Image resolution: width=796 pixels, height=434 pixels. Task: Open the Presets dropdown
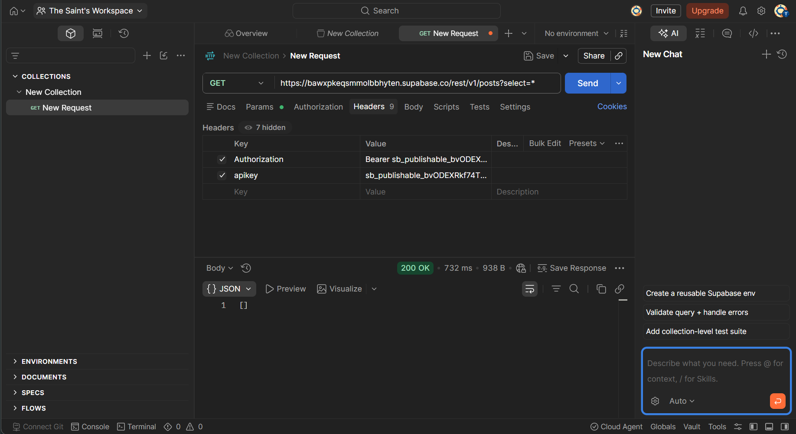[587, 143]
